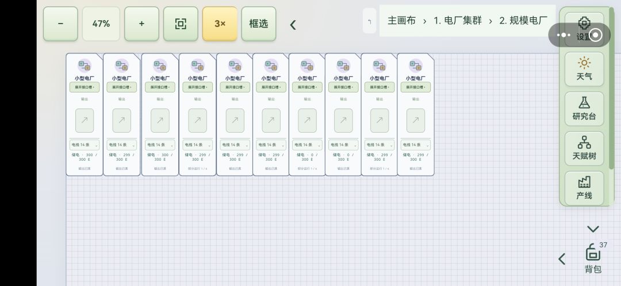Click the left chevron beside 背包
The image size is (621, 286).
562,259
